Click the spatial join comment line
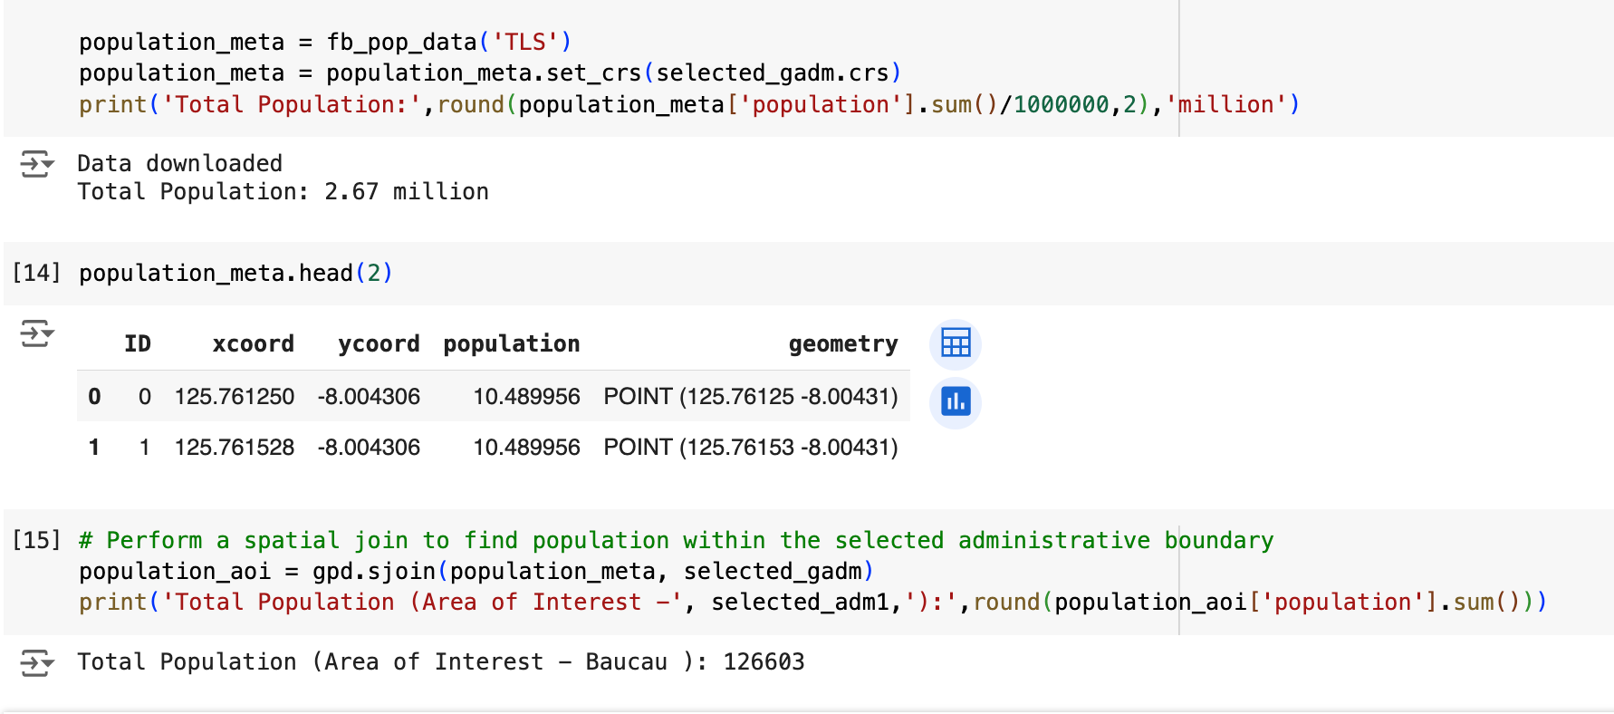Viewport: 1614px width, 714px height. (x=676, y=541)
